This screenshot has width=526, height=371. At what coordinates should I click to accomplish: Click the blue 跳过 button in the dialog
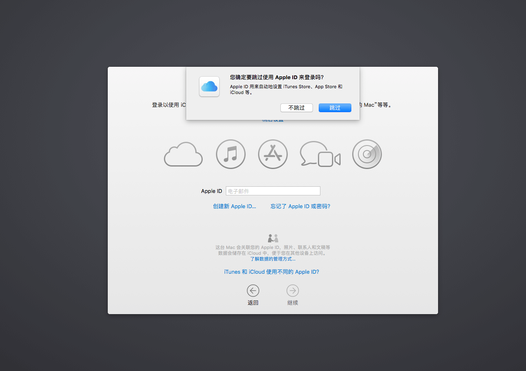click(335, 108)
